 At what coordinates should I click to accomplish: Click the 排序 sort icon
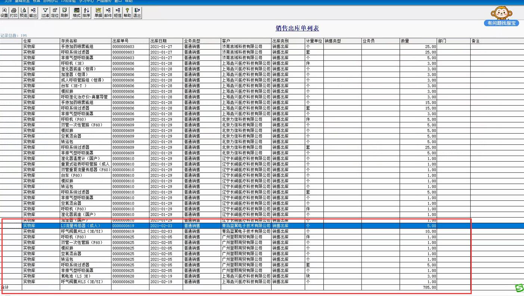click(x=86, y=13)
